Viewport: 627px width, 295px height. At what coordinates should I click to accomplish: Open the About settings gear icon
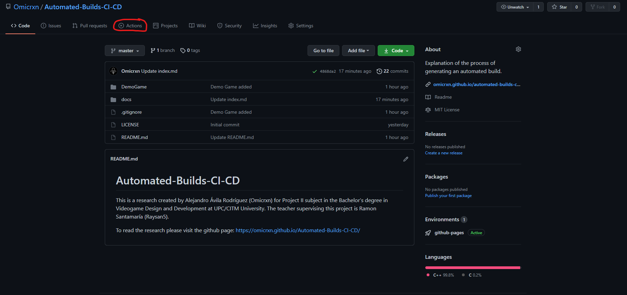pos(518,49)
